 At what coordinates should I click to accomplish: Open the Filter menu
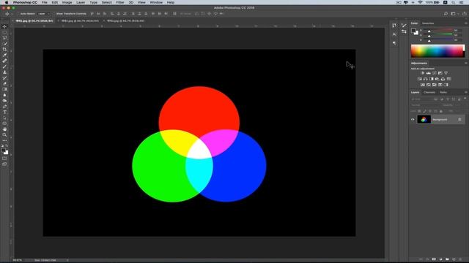pyautogui.click(x=120, y=2)
